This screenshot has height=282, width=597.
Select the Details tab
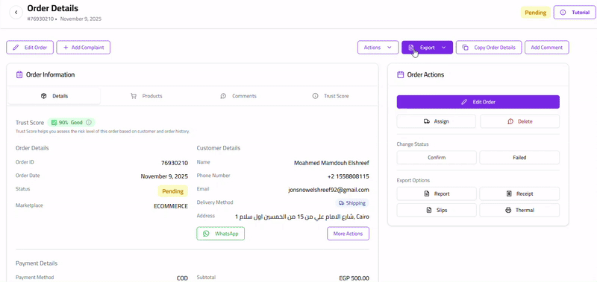[x=54, y=96]
